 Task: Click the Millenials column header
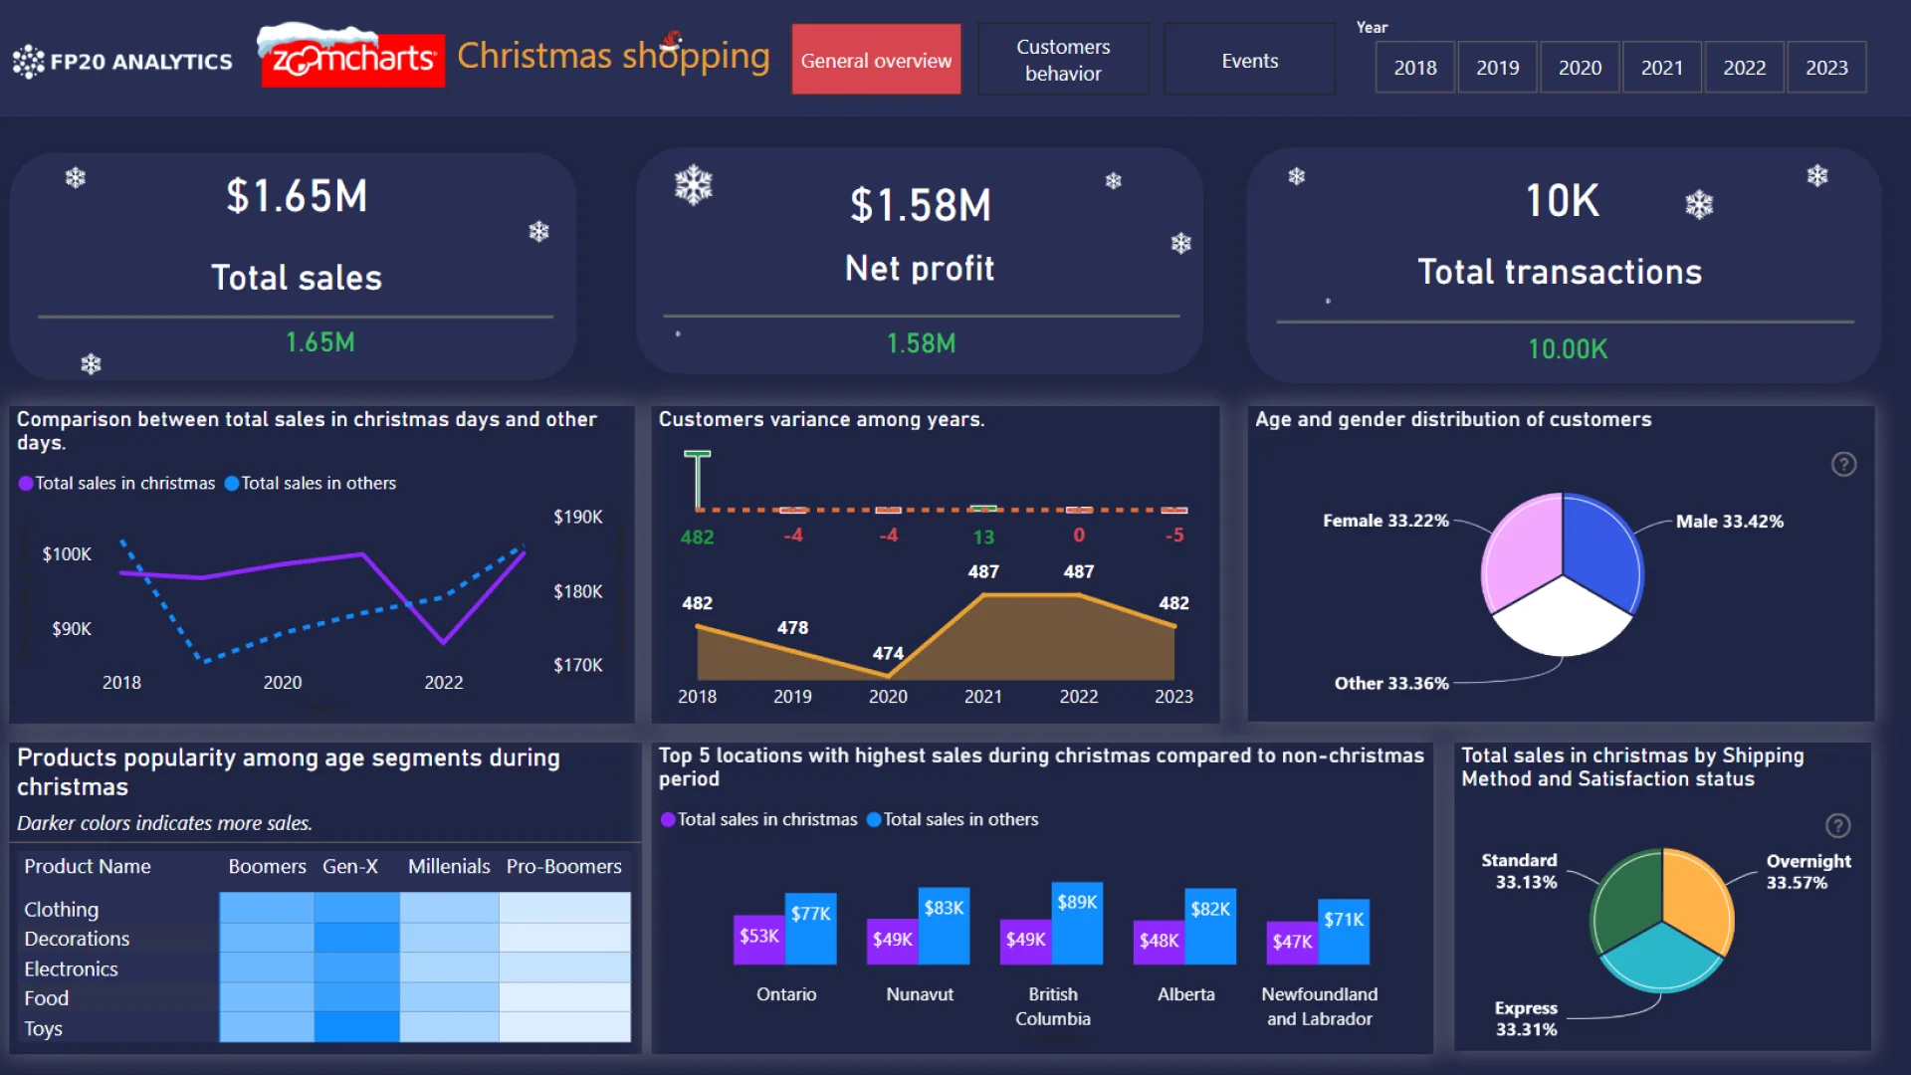(x=449, y=866)
